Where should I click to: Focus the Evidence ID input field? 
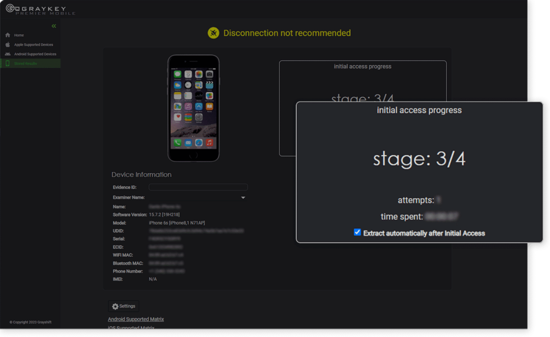click(x=198, y=187)
